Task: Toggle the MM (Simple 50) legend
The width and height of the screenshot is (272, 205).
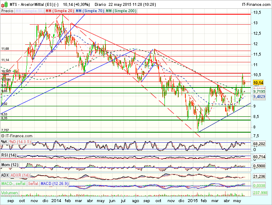Action: [29, 11]
